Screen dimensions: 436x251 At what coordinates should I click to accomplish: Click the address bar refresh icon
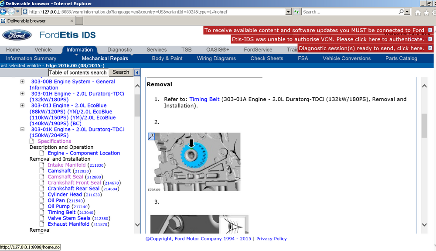point(296,12)
